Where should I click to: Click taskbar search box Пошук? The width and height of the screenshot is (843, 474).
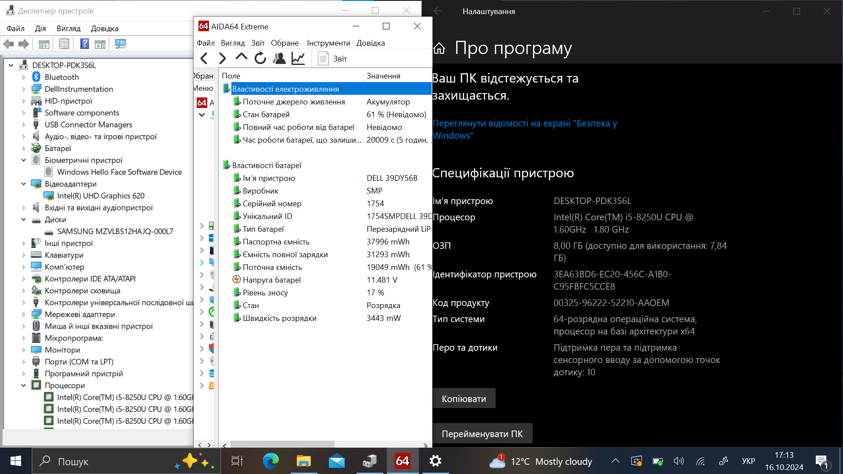[126, 461]
